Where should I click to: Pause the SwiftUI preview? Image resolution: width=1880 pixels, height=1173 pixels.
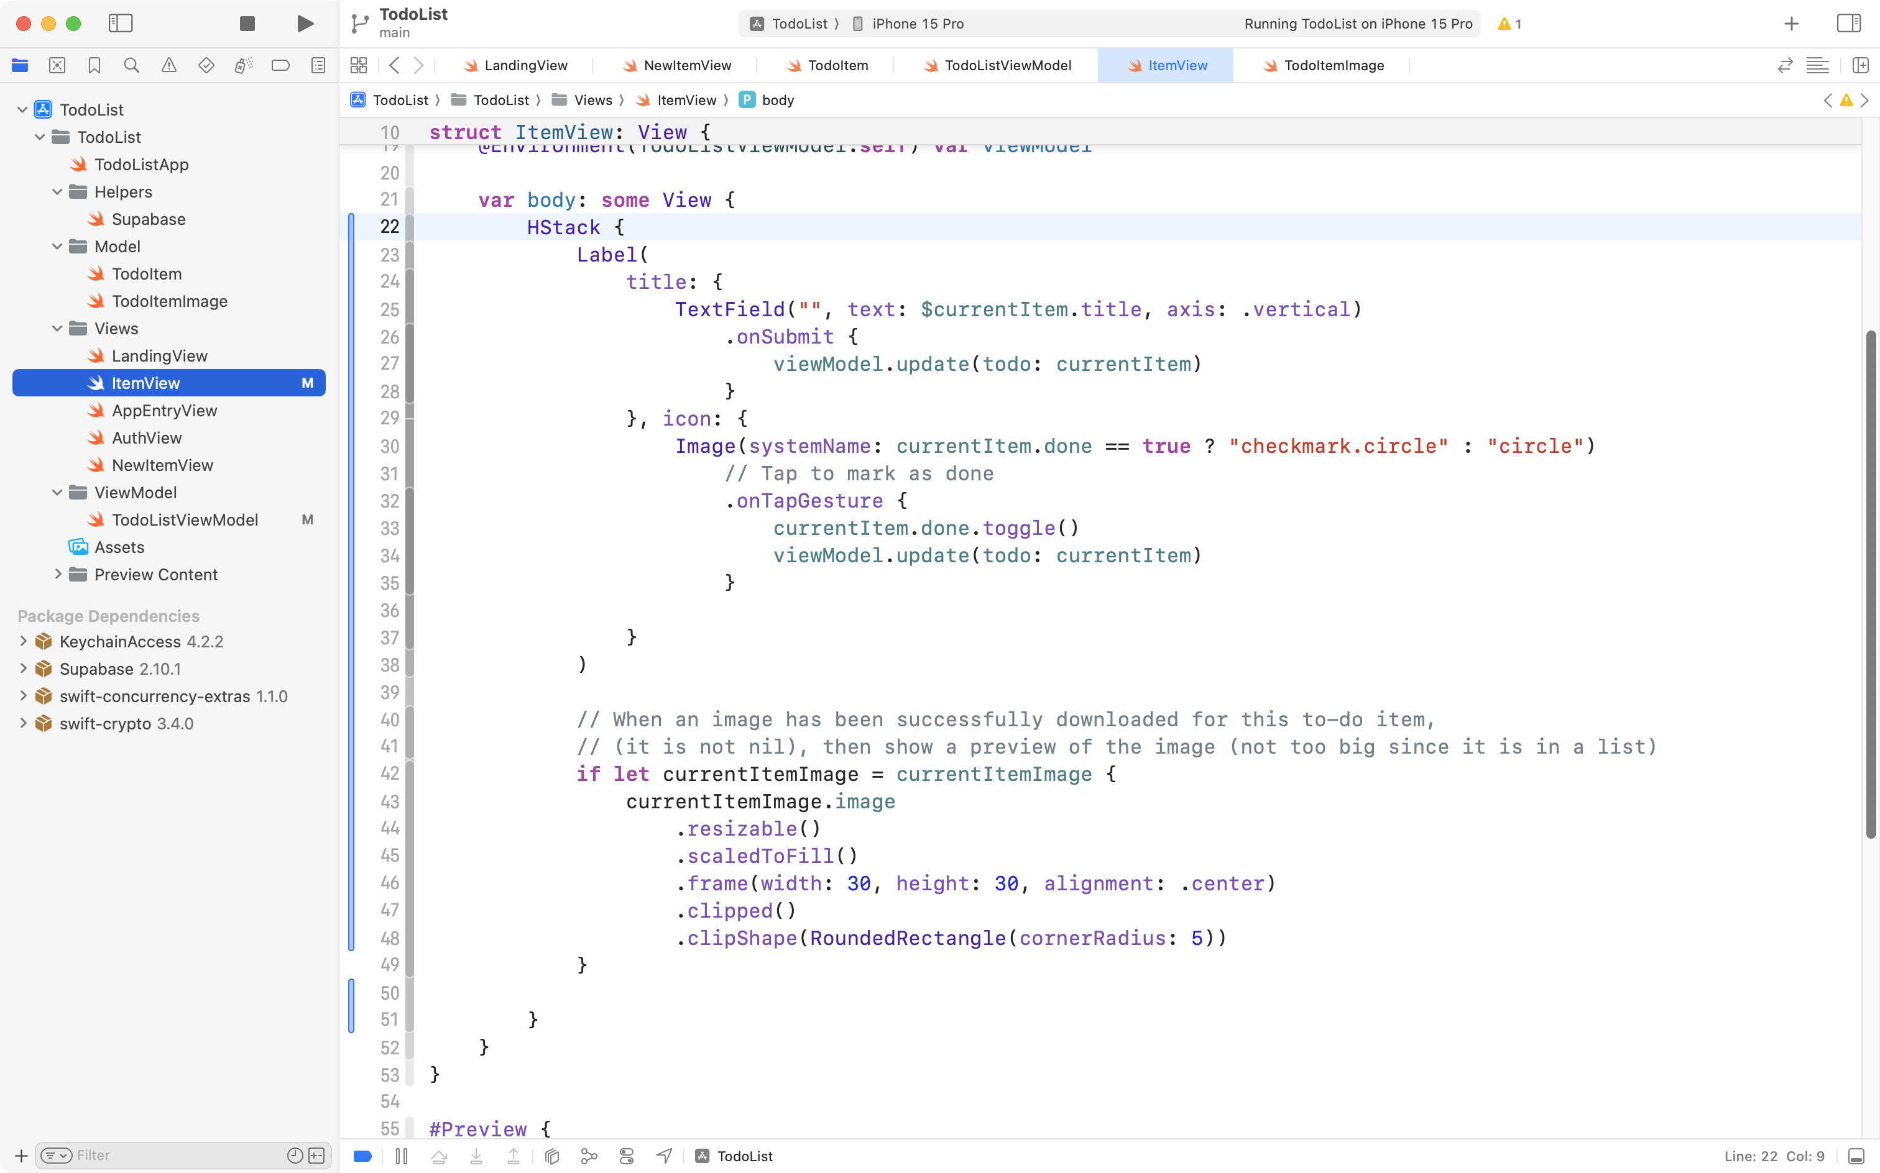pyautogui.click(x=402, y=1155)
